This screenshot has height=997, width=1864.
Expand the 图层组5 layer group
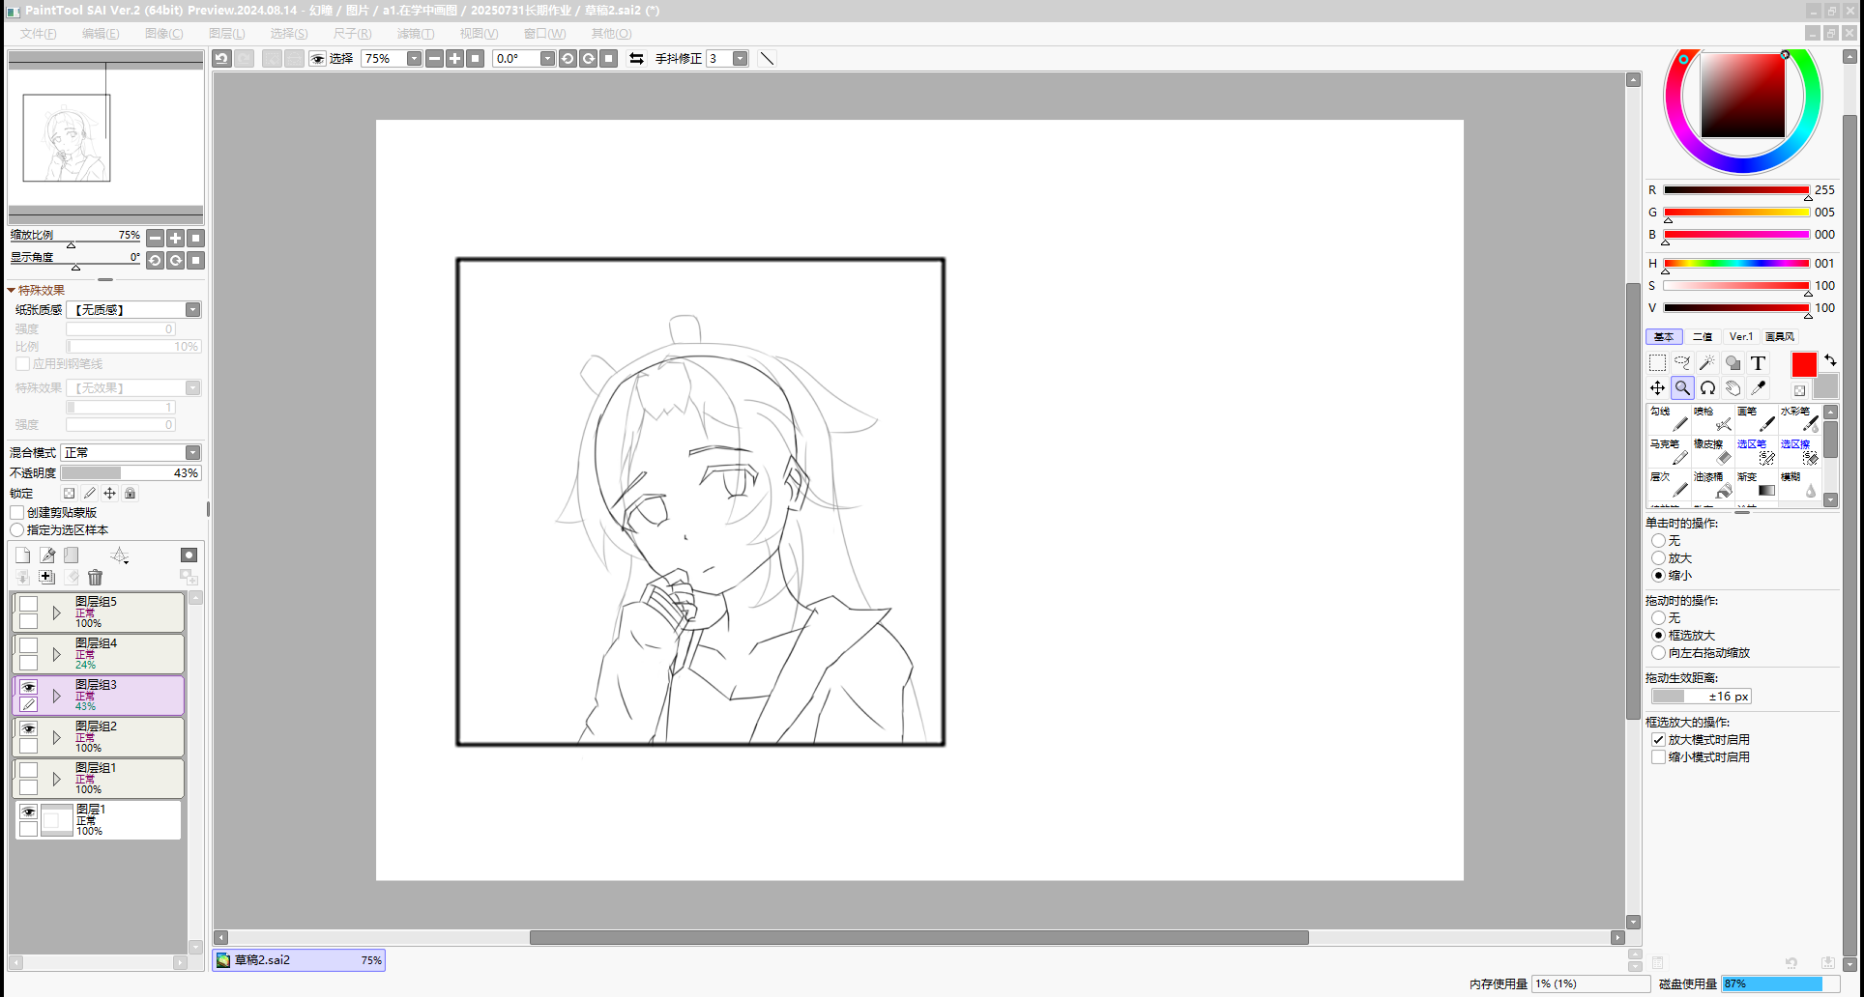(57, 612)
